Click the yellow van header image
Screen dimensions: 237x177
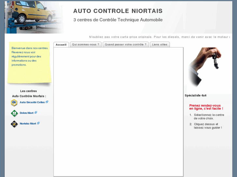(34, 17)
